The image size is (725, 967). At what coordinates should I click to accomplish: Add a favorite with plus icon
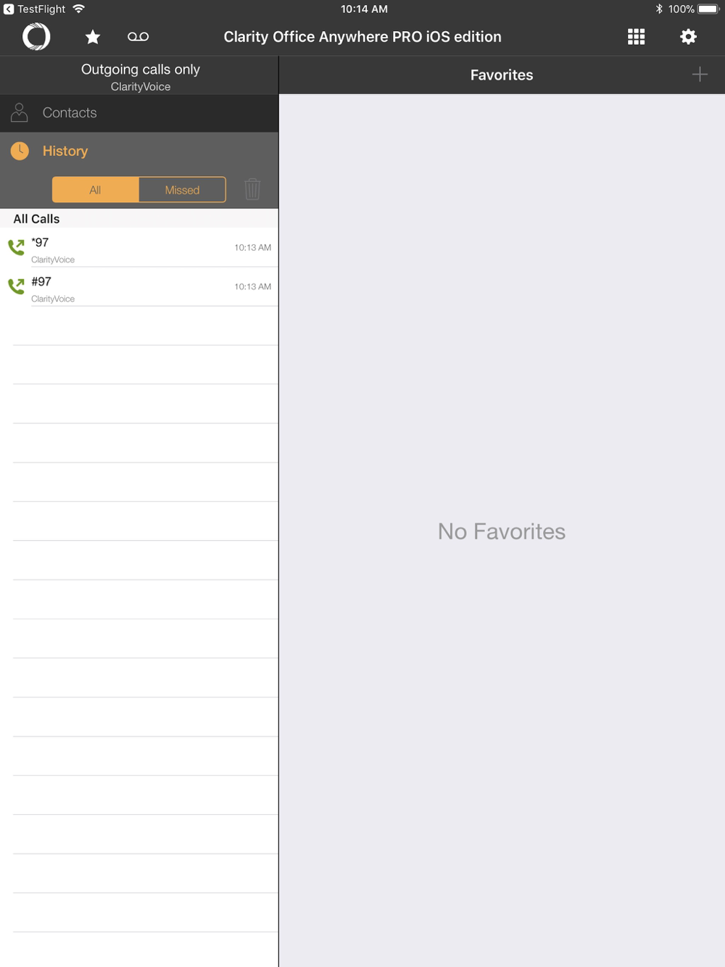tap(700, 75)
